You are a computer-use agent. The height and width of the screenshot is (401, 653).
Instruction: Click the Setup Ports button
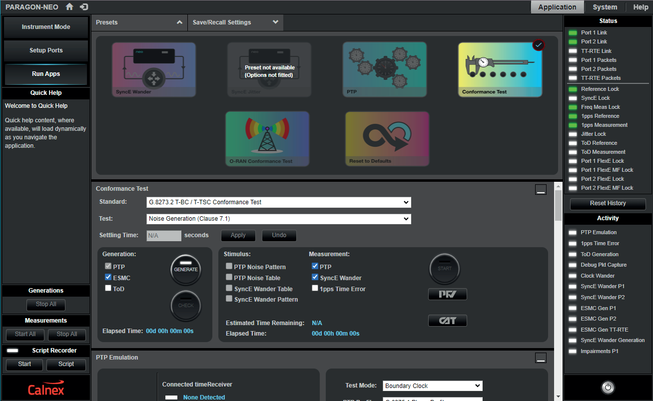(x=46, y=50)
